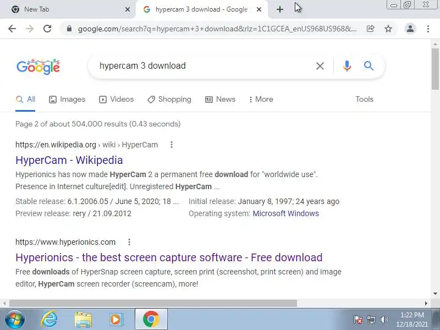Open volume speaker tray icon
Image resolution: width=440 pixels, height=330 pixels.
[x=384, y=320]
